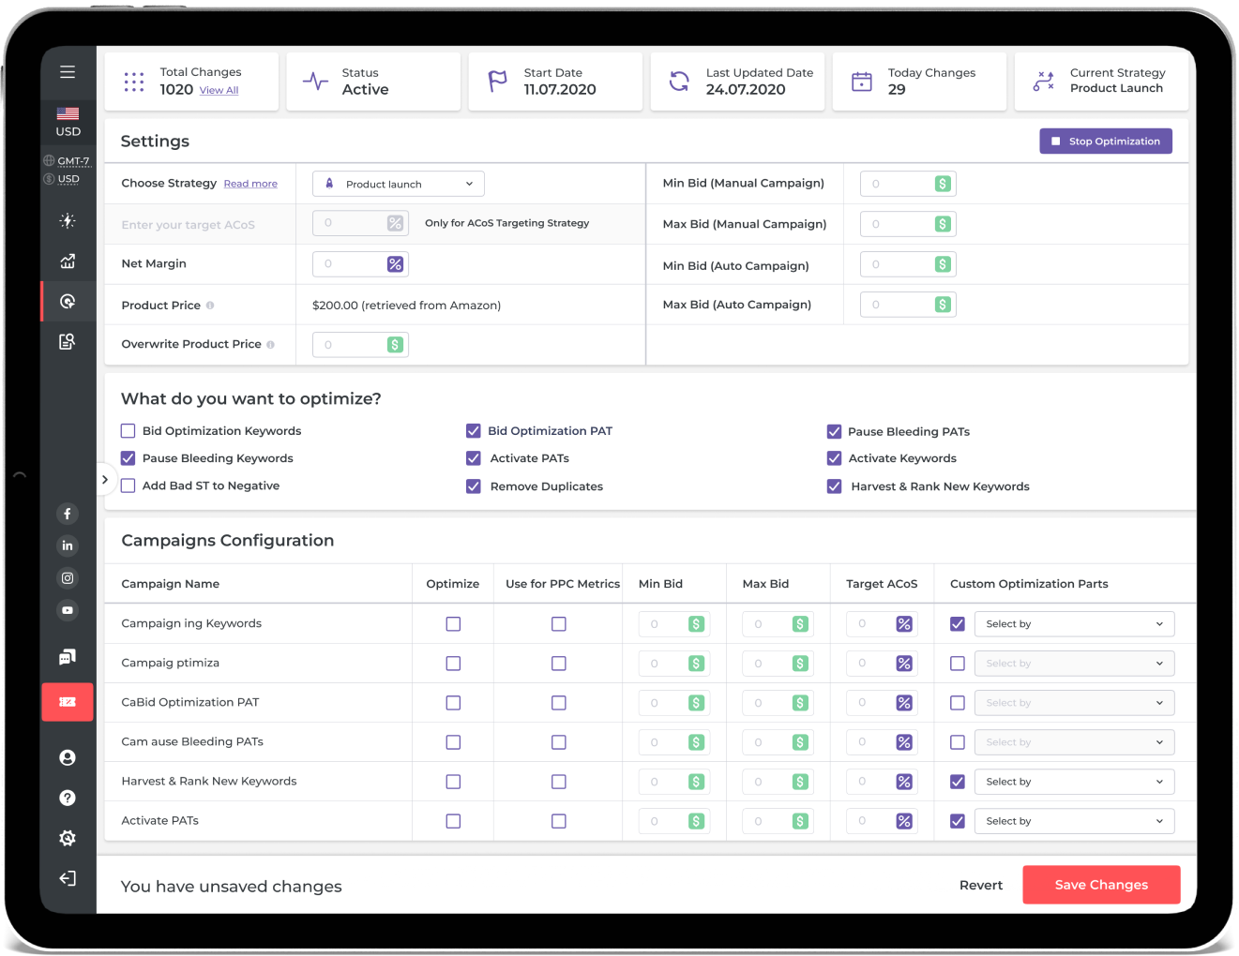
Task: Click the Net Margin input field
Action: (350, 264)
